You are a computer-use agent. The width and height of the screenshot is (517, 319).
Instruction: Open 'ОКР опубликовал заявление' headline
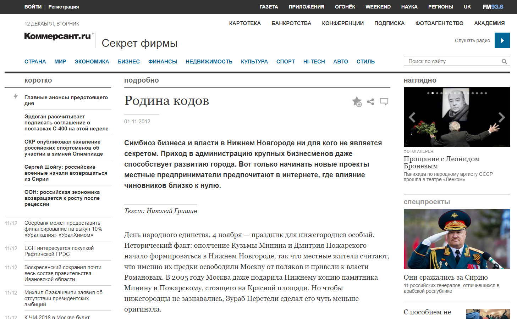pyautogui.click(x=64, y=148)
